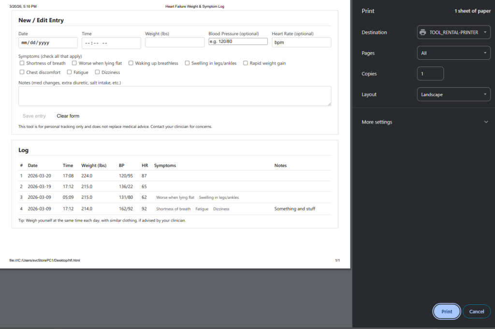Click the Notes column header
This screenshot has height=329, width=495.
[x=281, y=165]
